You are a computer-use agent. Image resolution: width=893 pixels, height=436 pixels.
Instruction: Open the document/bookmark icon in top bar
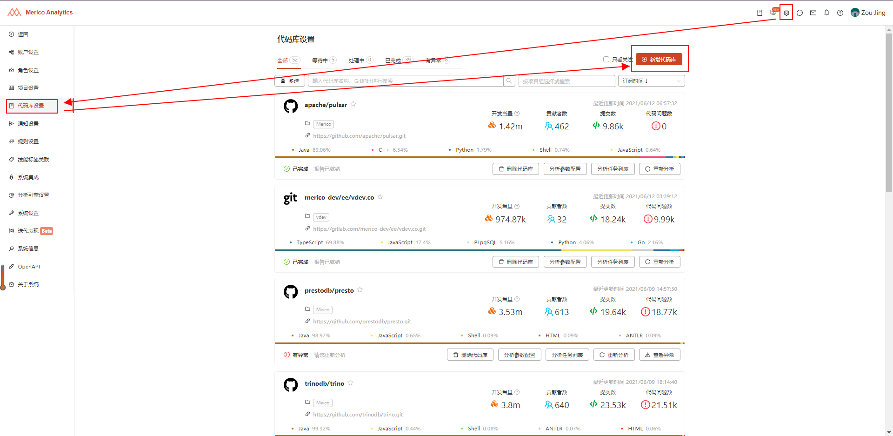tap(760, 13)
